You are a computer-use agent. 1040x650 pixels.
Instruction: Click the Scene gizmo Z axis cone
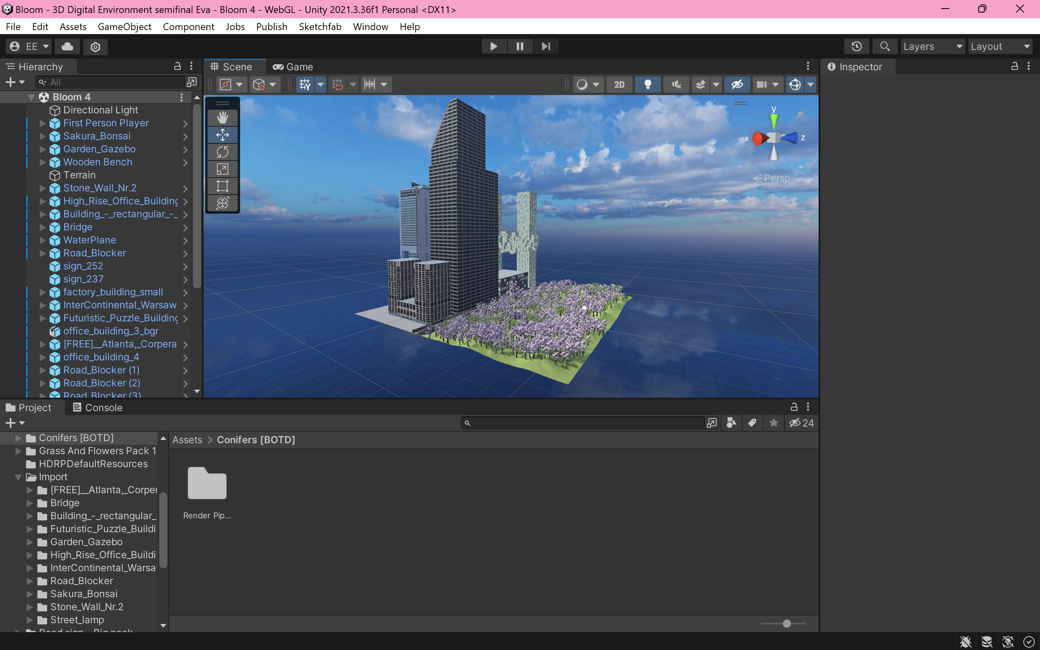point(790,138)
